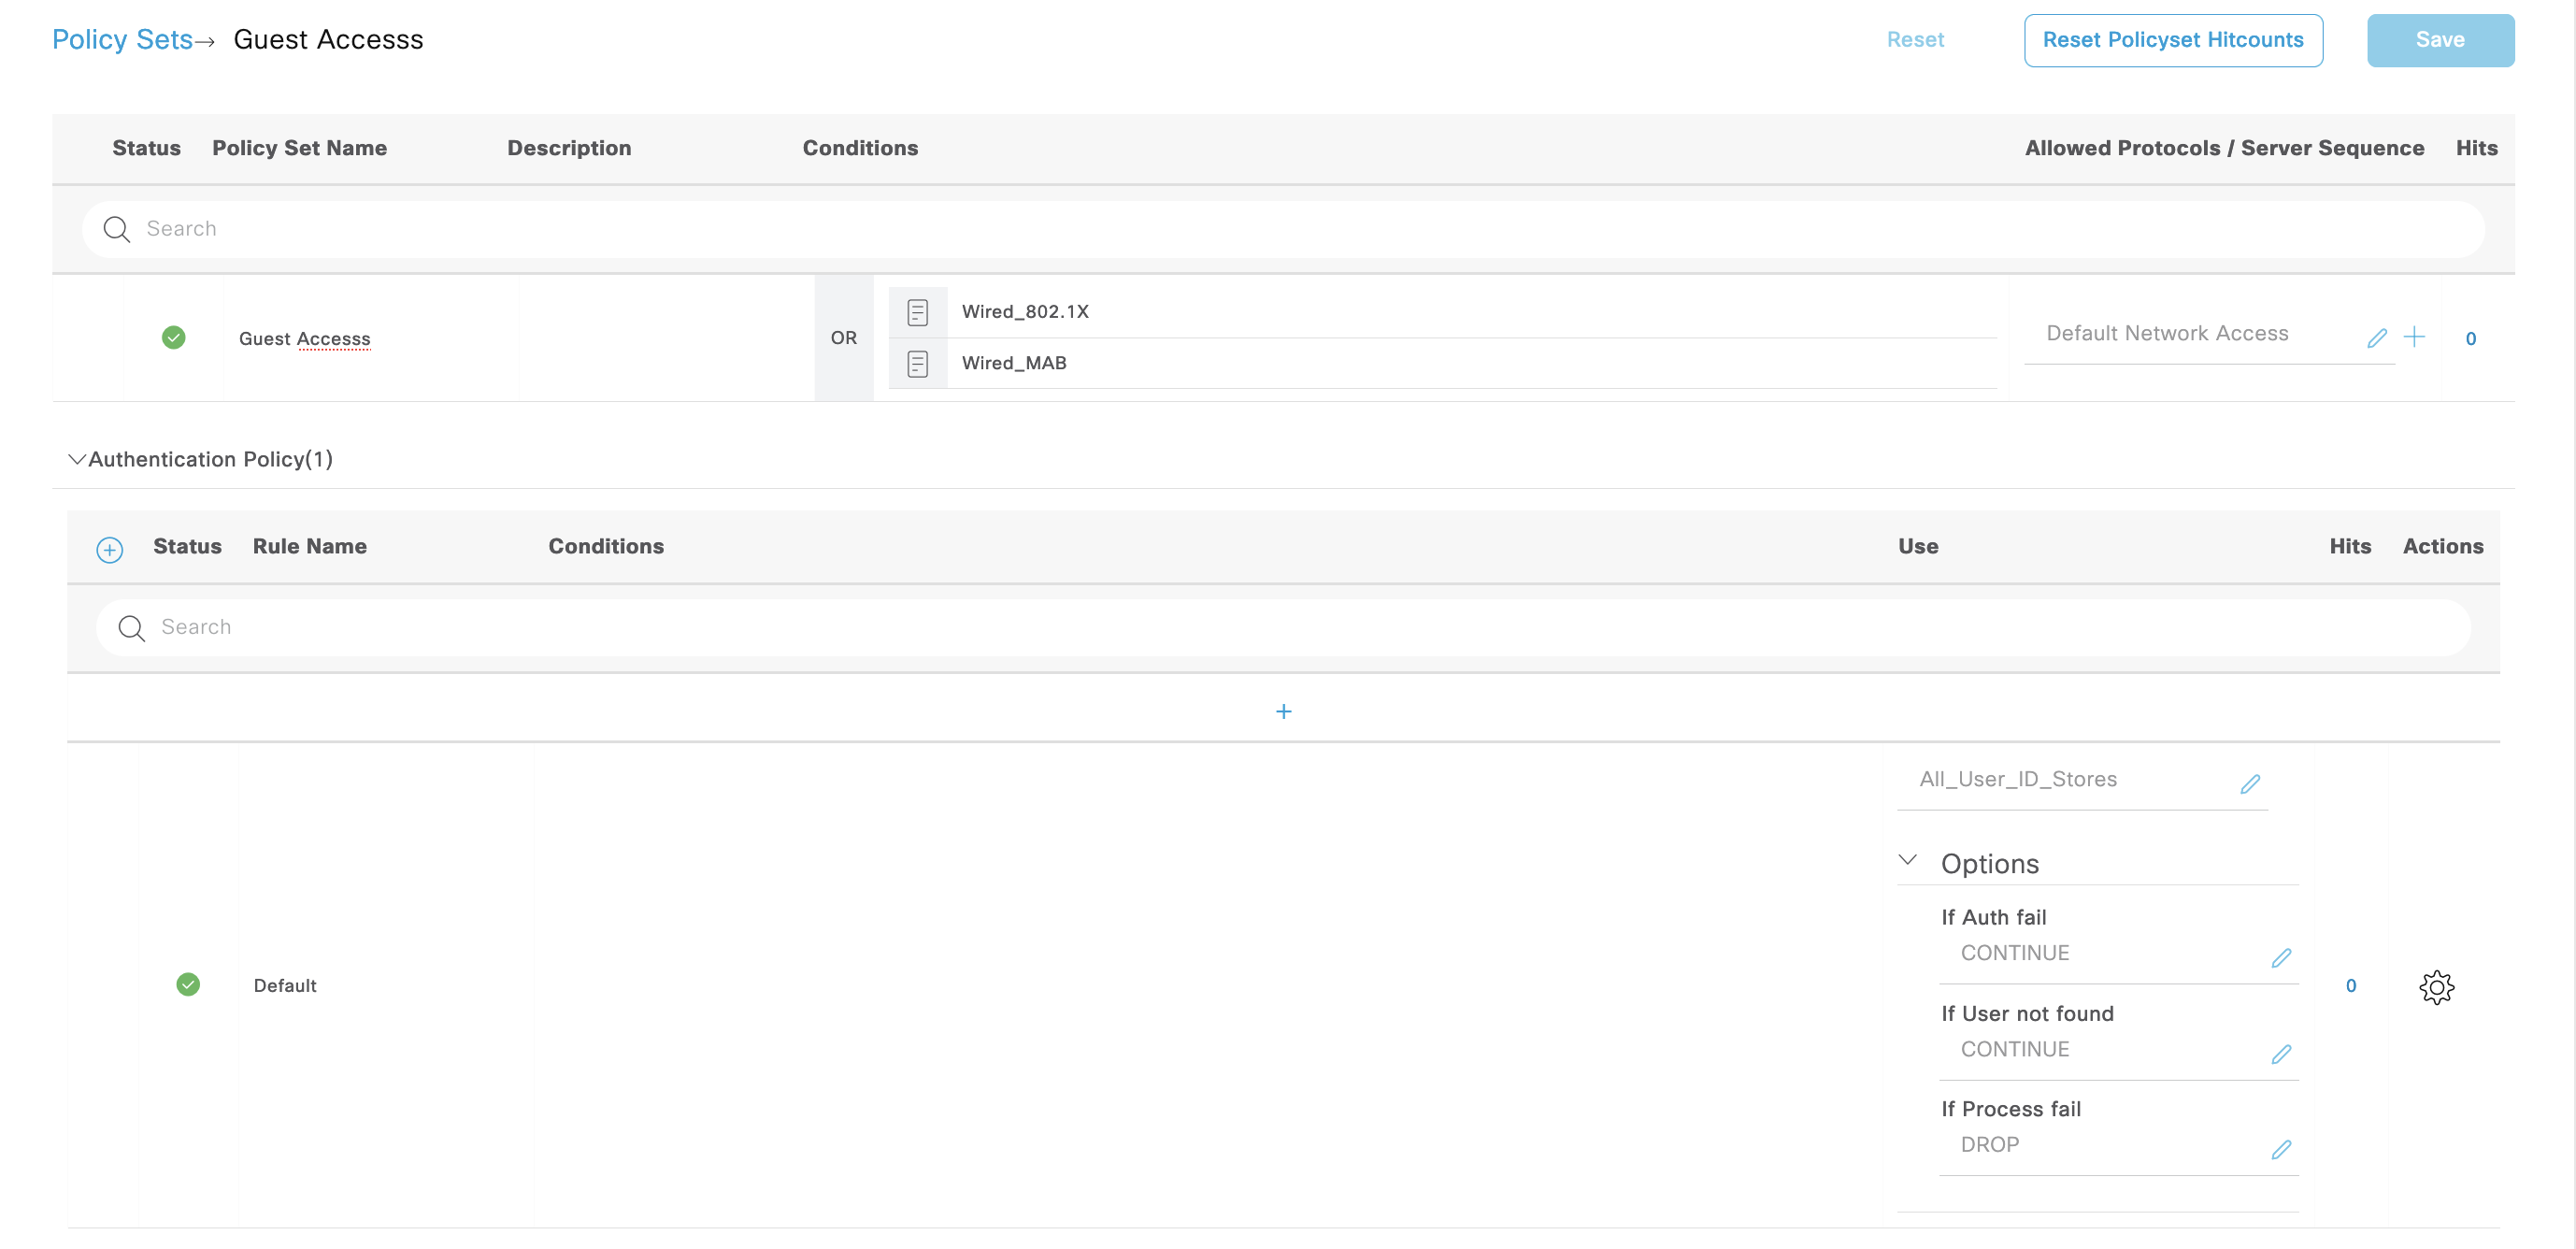Click Reset Policyset Hitcounts button
2576x1249 pixels.
pyautogui.click(x=2172, y=40)
